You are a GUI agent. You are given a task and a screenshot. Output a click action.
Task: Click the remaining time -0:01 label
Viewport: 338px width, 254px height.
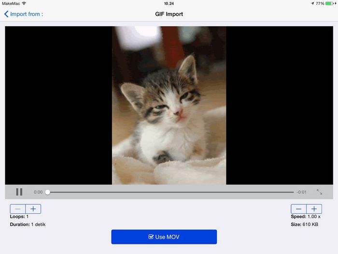click(x=301, y=192)
